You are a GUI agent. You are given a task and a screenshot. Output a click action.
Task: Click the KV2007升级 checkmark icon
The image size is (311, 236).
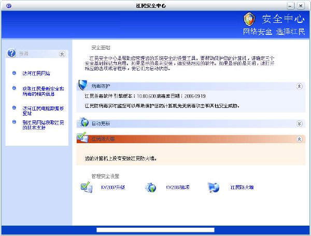(x=87, y=187)
